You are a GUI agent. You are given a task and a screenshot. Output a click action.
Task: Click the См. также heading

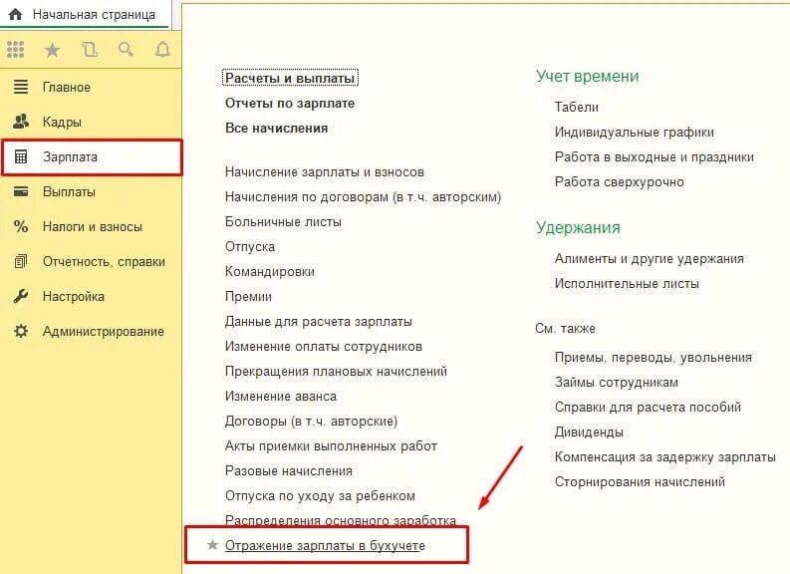(x=565, y=329)
